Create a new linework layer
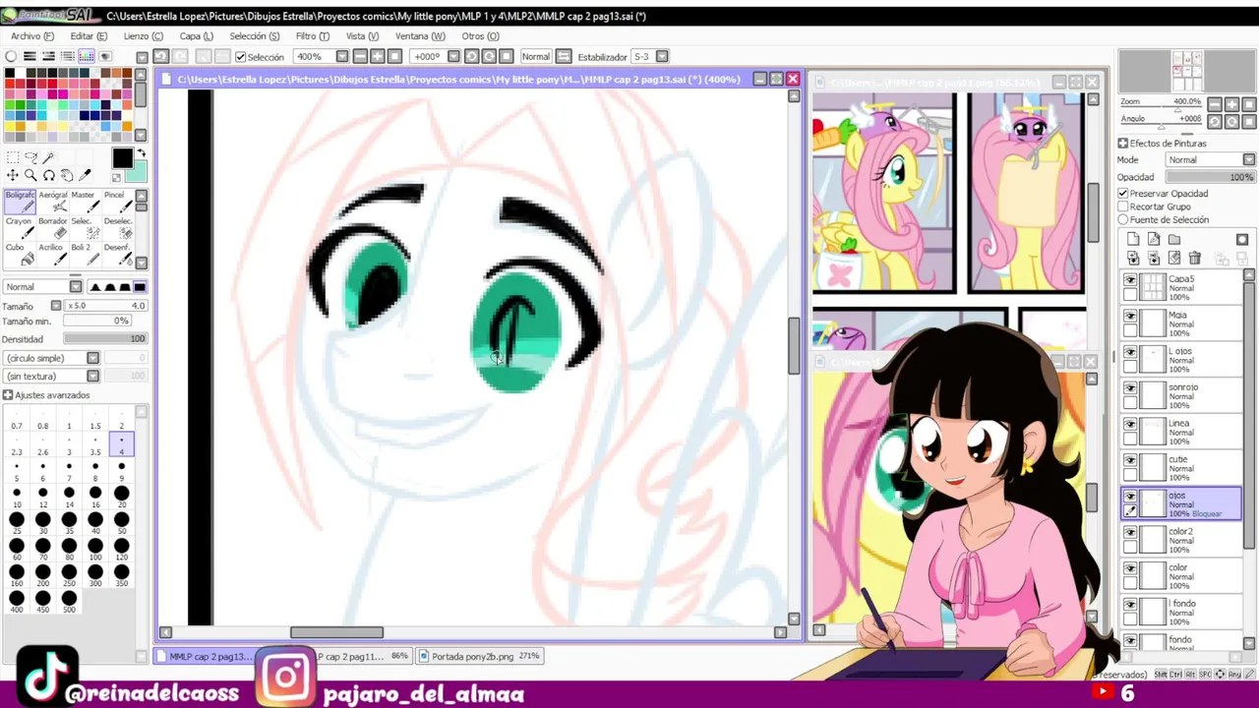Screen dimensions: 1259x708 pos(1154,239)
